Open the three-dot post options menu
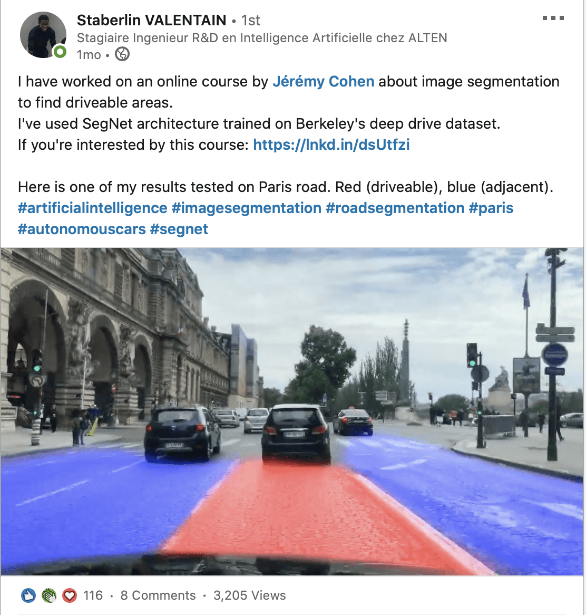This screenshot has height=615, width=586. [x=553, y=18]
